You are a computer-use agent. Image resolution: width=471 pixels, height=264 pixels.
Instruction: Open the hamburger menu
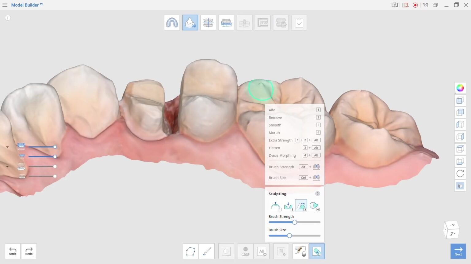pyautogui.click(x=5, y=5)
